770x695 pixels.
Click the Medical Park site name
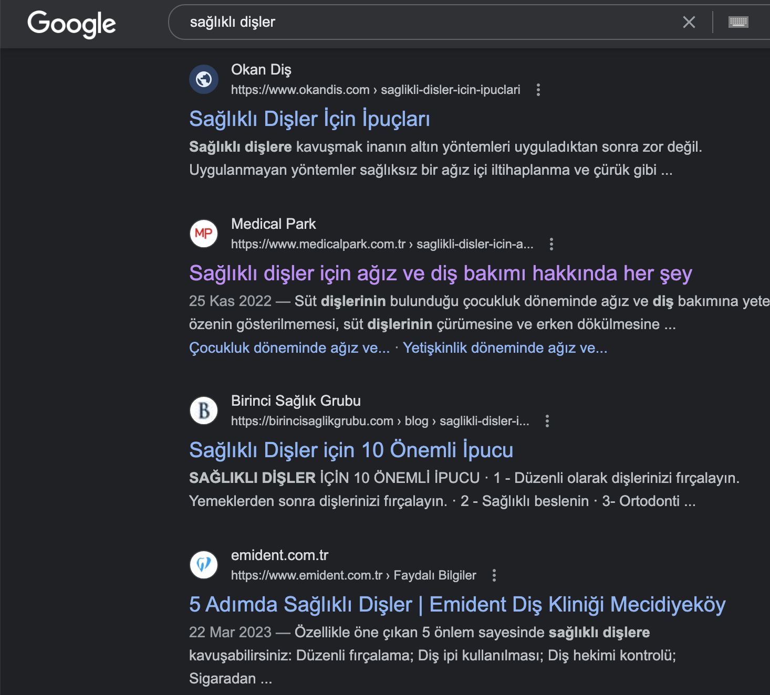pyautogui.click(x=274, y=224)
